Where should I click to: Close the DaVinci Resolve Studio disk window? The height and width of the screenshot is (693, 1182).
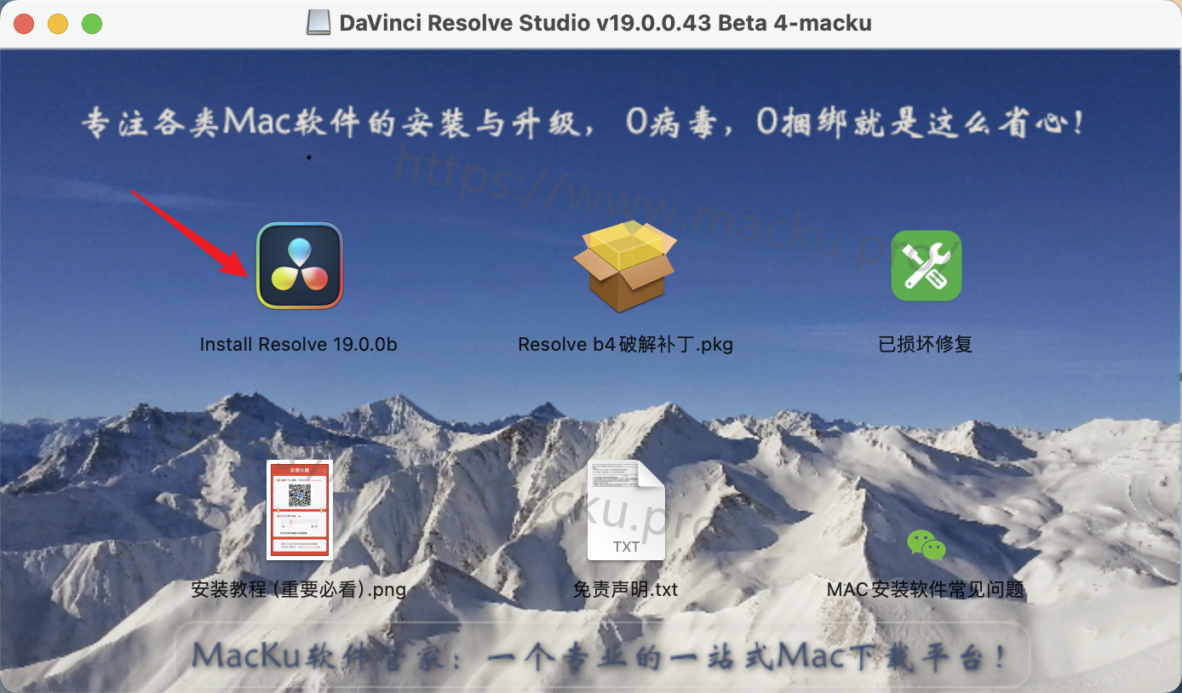(24, 24)
